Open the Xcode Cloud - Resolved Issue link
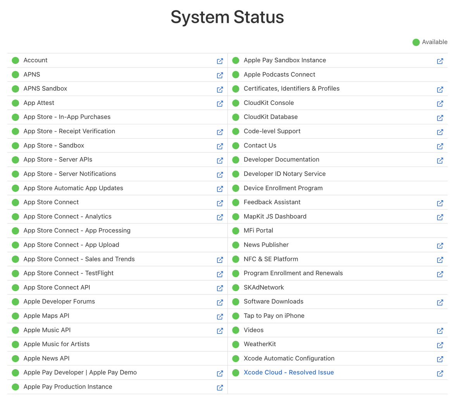Viewport: 465px width, 400px height. 289,373
